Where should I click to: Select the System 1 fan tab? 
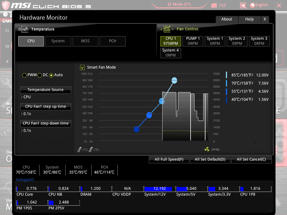215,41
